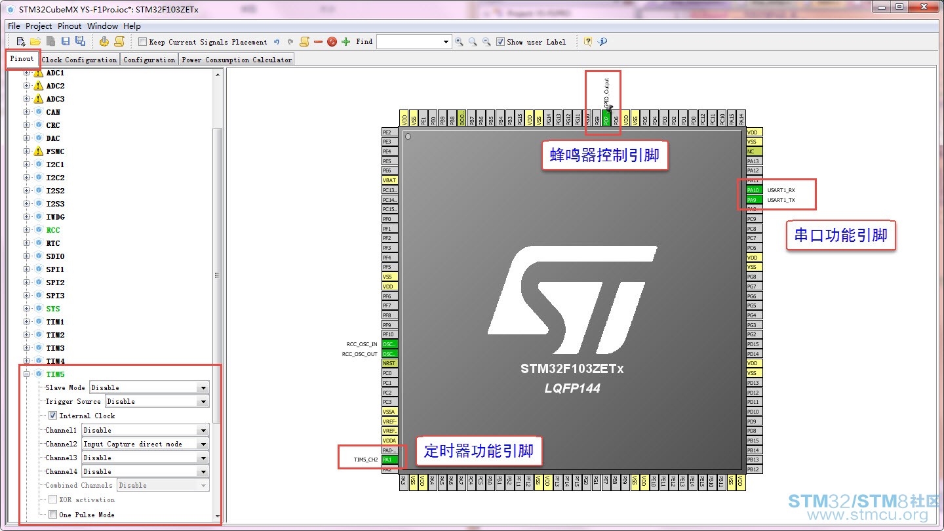Screen dimensions: 944x531
Task: Click the USART1_RX pin label
Action: point(781,190)
